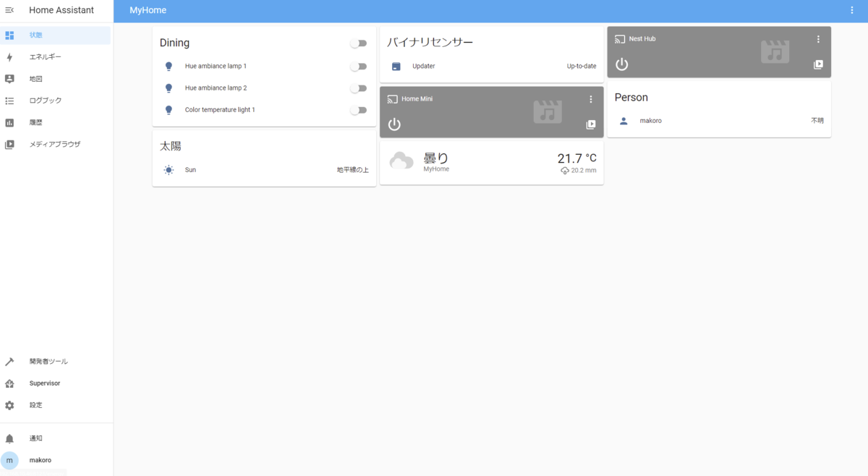Click the Supervisor home icon
This screenshot has width=868, height=476.
(9, 383)
